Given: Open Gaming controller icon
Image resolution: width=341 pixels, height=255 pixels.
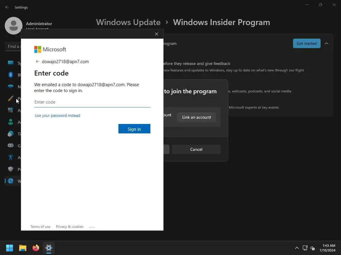Looking at the screenshot, I should [x=10, y=146].
